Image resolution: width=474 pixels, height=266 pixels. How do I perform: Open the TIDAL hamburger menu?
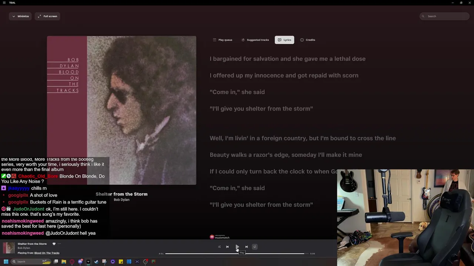tap(4, 3)
